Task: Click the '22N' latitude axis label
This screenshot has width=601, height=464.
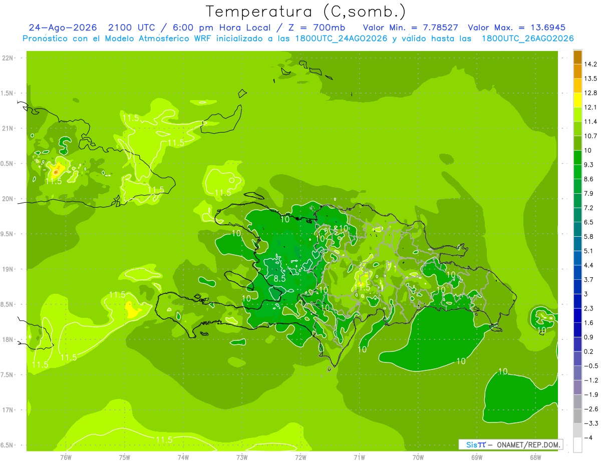Action: point(7,58)
